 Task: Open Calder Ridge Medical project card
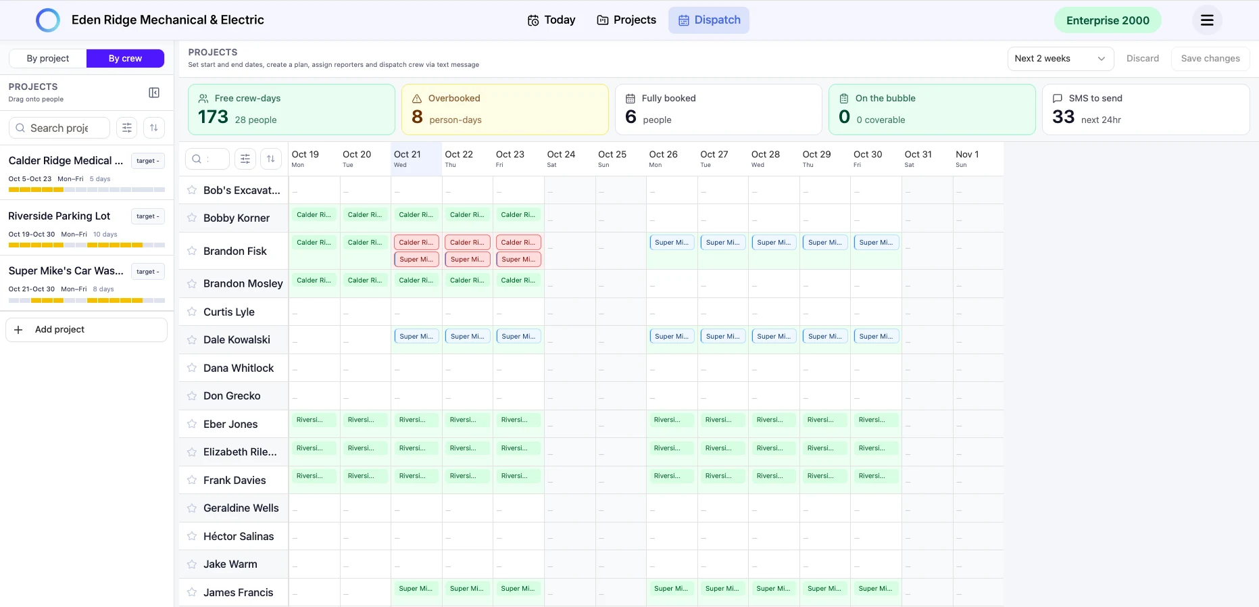click(87, 172)
